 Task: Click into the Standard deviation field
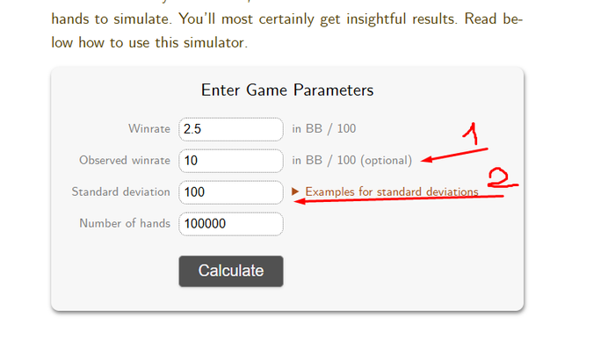click(231, 192)
